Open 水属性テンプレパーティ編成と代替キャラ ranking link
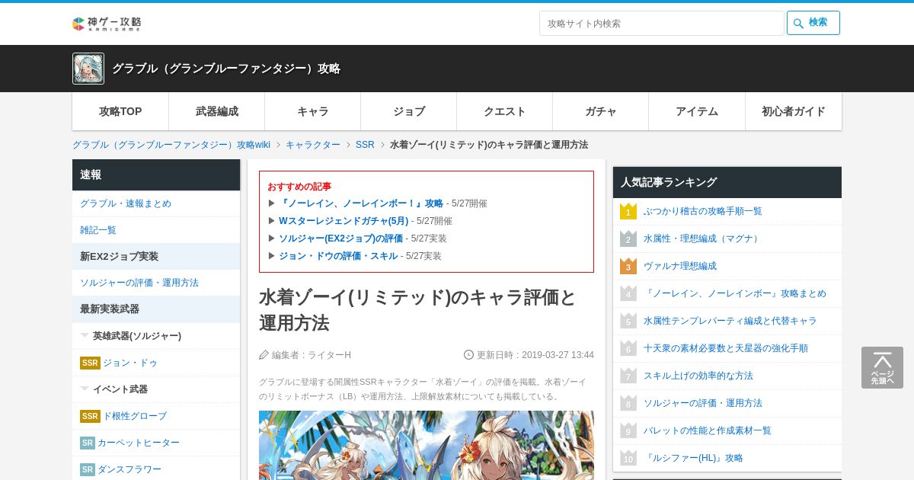 point(730,321)
